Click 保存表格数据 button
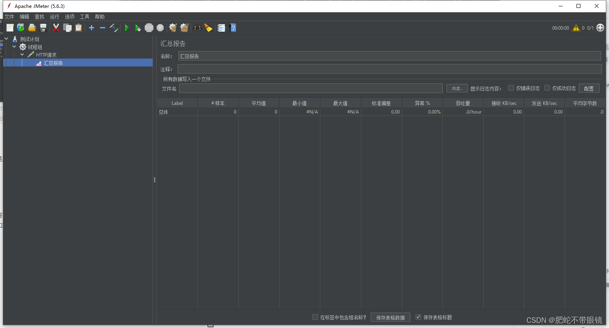Screen dimensions: 609x328 point(391,317)
